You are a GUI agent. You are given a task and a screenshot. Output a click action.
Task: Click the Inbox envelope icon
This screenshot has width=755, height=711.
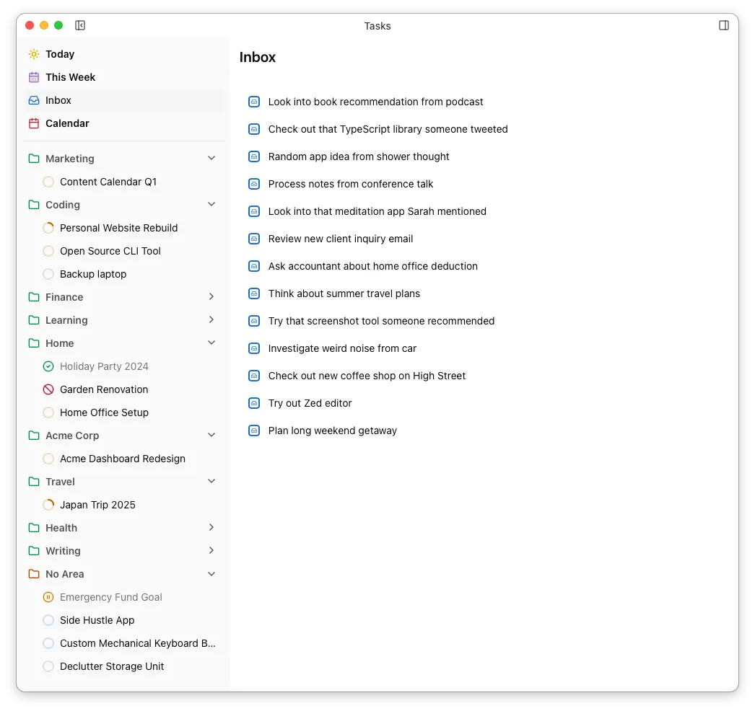point(33,100)
